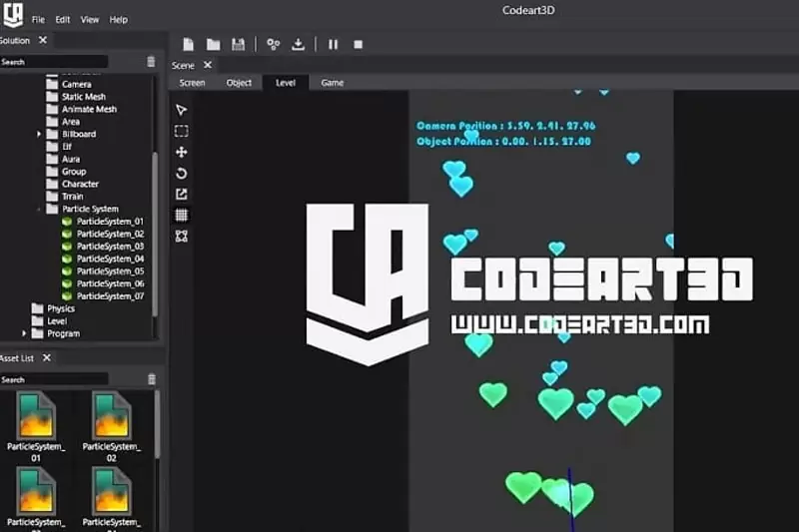
Task: Select ParticleSystem_04 in tree
Action: 103,259
